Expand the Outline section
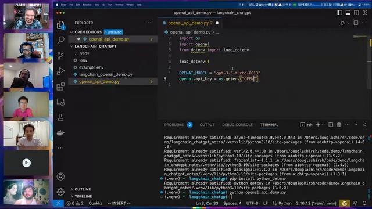This screenshot has width=372, height=209. point(83,189)
